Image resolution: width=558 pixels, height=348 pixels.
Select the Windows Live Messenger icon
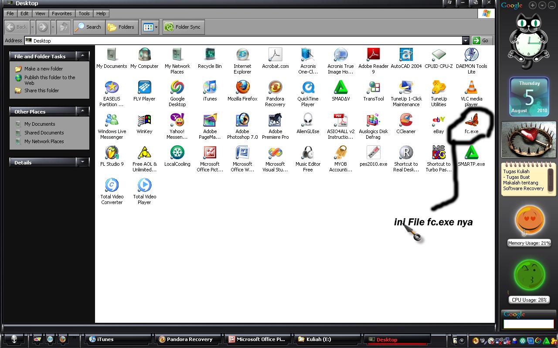click(112, 120)
